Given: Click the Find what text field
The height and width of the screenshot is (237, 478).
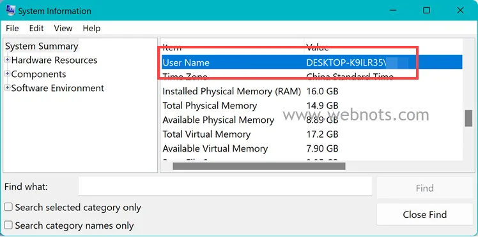Looking at the screenshot, I should (x=226, y=186).
